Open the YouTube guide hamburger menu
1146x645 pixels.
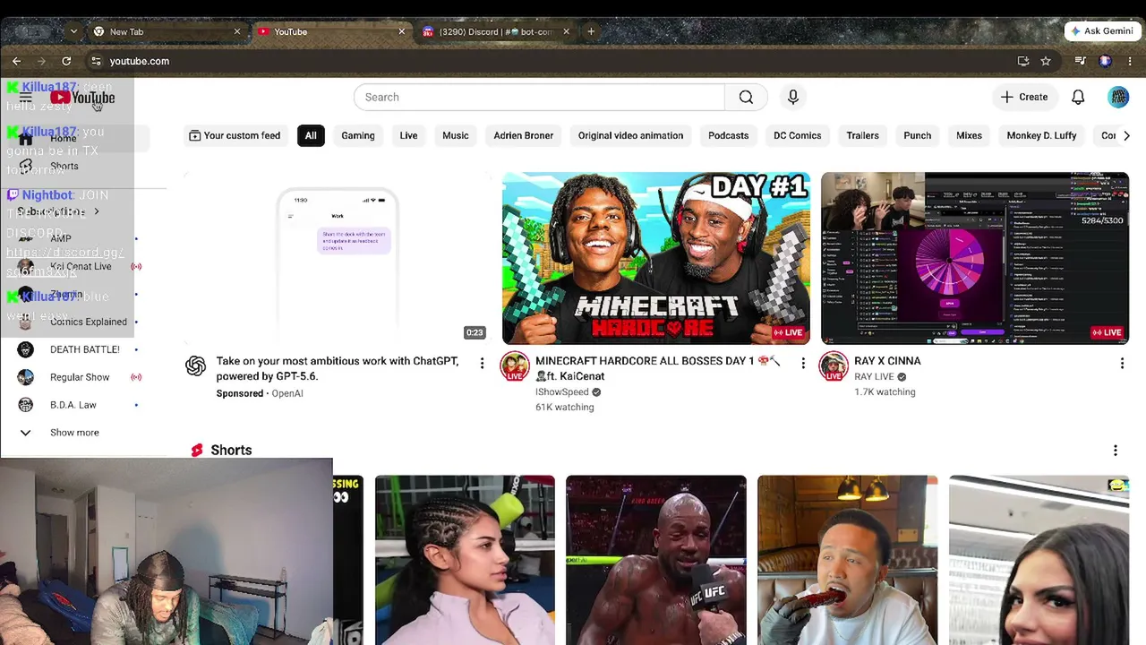(25, 97)
